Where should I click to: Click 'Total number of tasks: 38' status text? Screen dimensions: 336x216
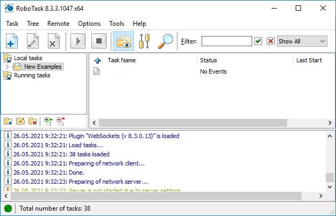[x=55, y=208]
